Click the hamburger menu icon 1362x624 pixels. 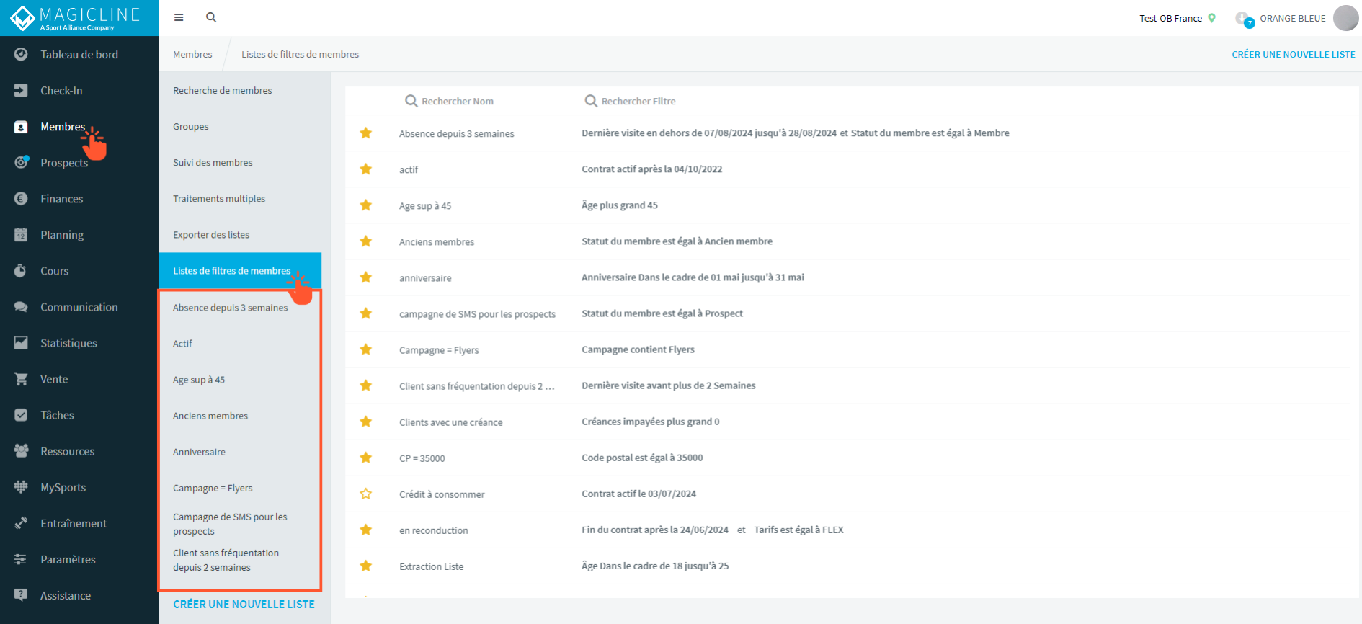179,17
